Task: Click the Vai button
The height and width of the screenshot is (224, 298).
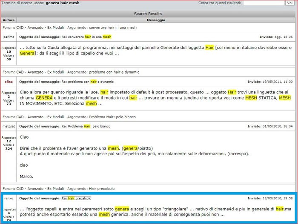Action: (x=289, y=3)
